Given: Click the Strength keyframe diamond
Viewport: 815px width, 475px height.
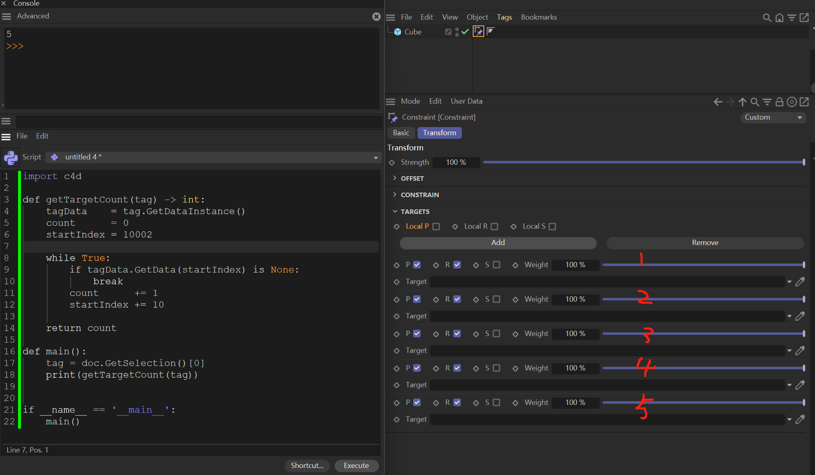Looking at the screenshot, I should click(x=392, y=163).
